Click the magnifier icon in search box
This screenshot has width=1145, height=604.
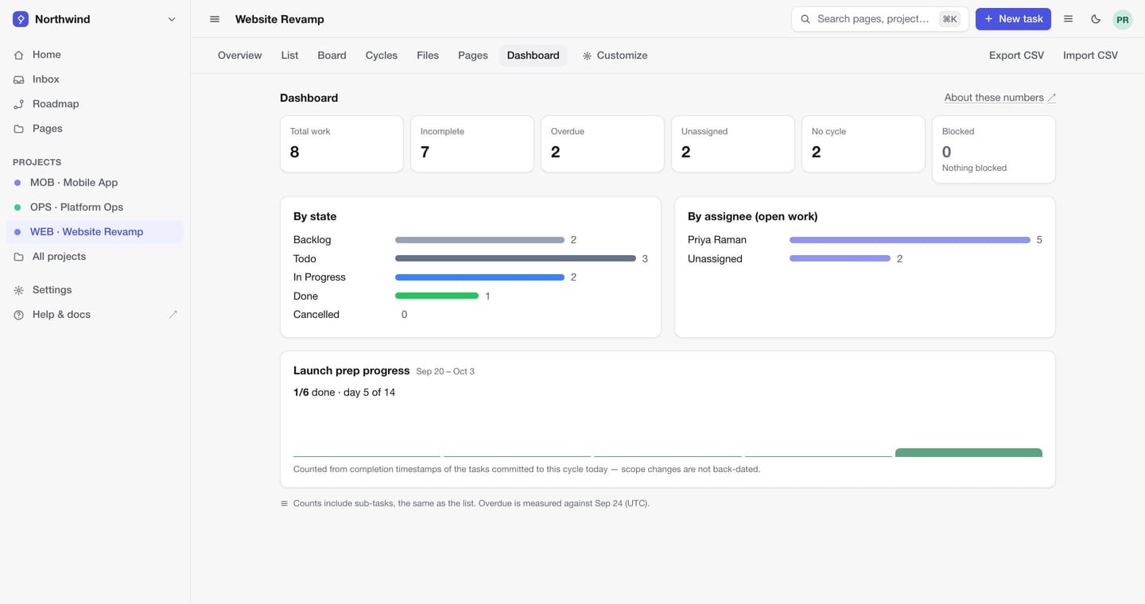[805, 19]
